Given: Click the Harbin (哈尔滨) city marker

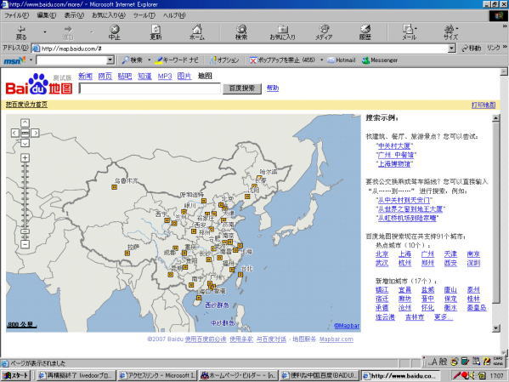Looking at the screenshot, I should (259, 178).
